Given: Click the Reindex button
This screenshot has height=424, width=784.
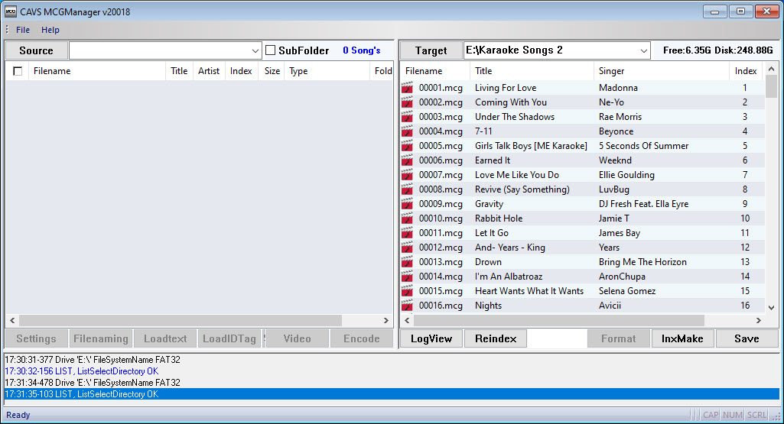Looking at the screenshot, I should [x=496, y=338].
